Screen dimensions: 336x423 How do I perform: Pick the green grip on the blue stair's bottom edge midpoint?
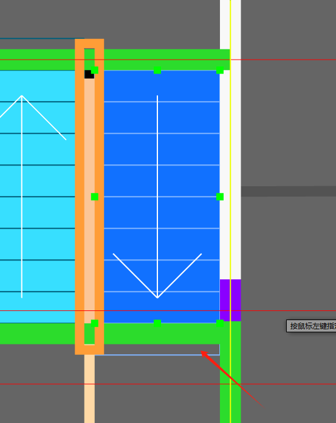[157, 323]
